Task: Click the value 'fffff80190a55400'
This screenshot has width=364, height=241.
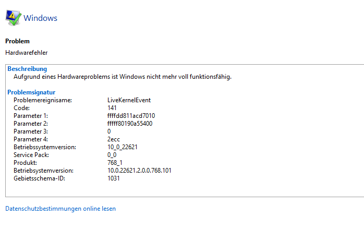Action: [130, 124]
